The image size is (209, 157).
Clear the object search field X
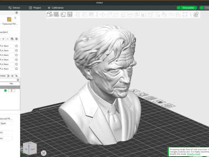pyautogui.click(x=18, y=80)
